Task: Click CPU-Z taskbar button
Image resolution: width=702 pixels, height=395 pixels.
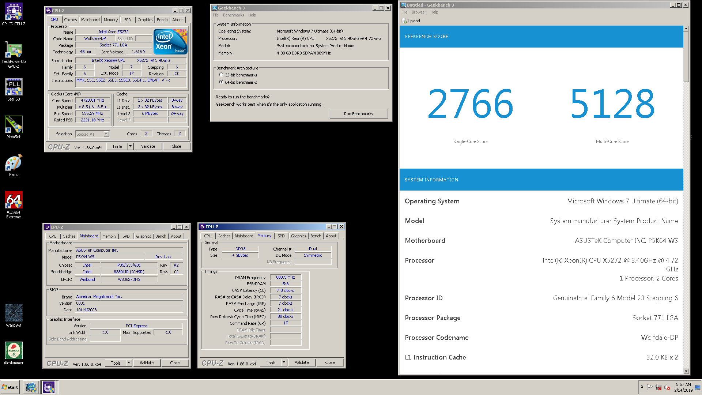Action: 49,387
